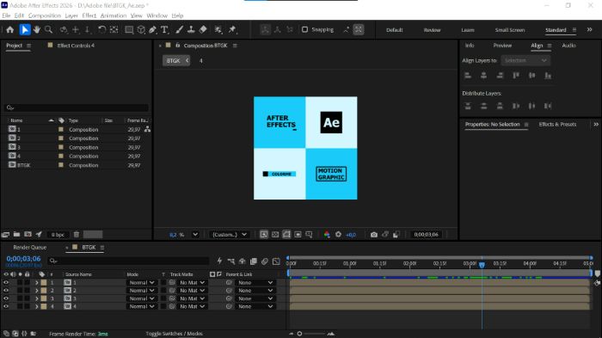The height and width of the screenshot is (338, 602).
Task: Activate the Puppet Pin tool
Action: tap(232, 29)
